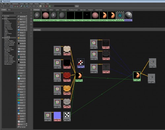This screenshot has height=130, width=165.
Task: Toggle the Create bar on/off button
Action: [2, 6]
